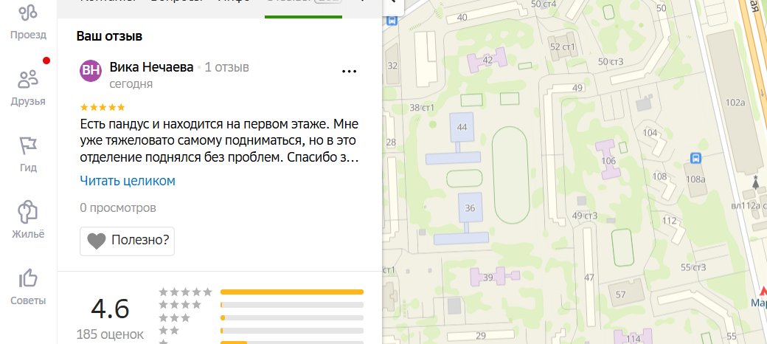Click the '185 оценок' ratings count

click(x=110, y=334)
